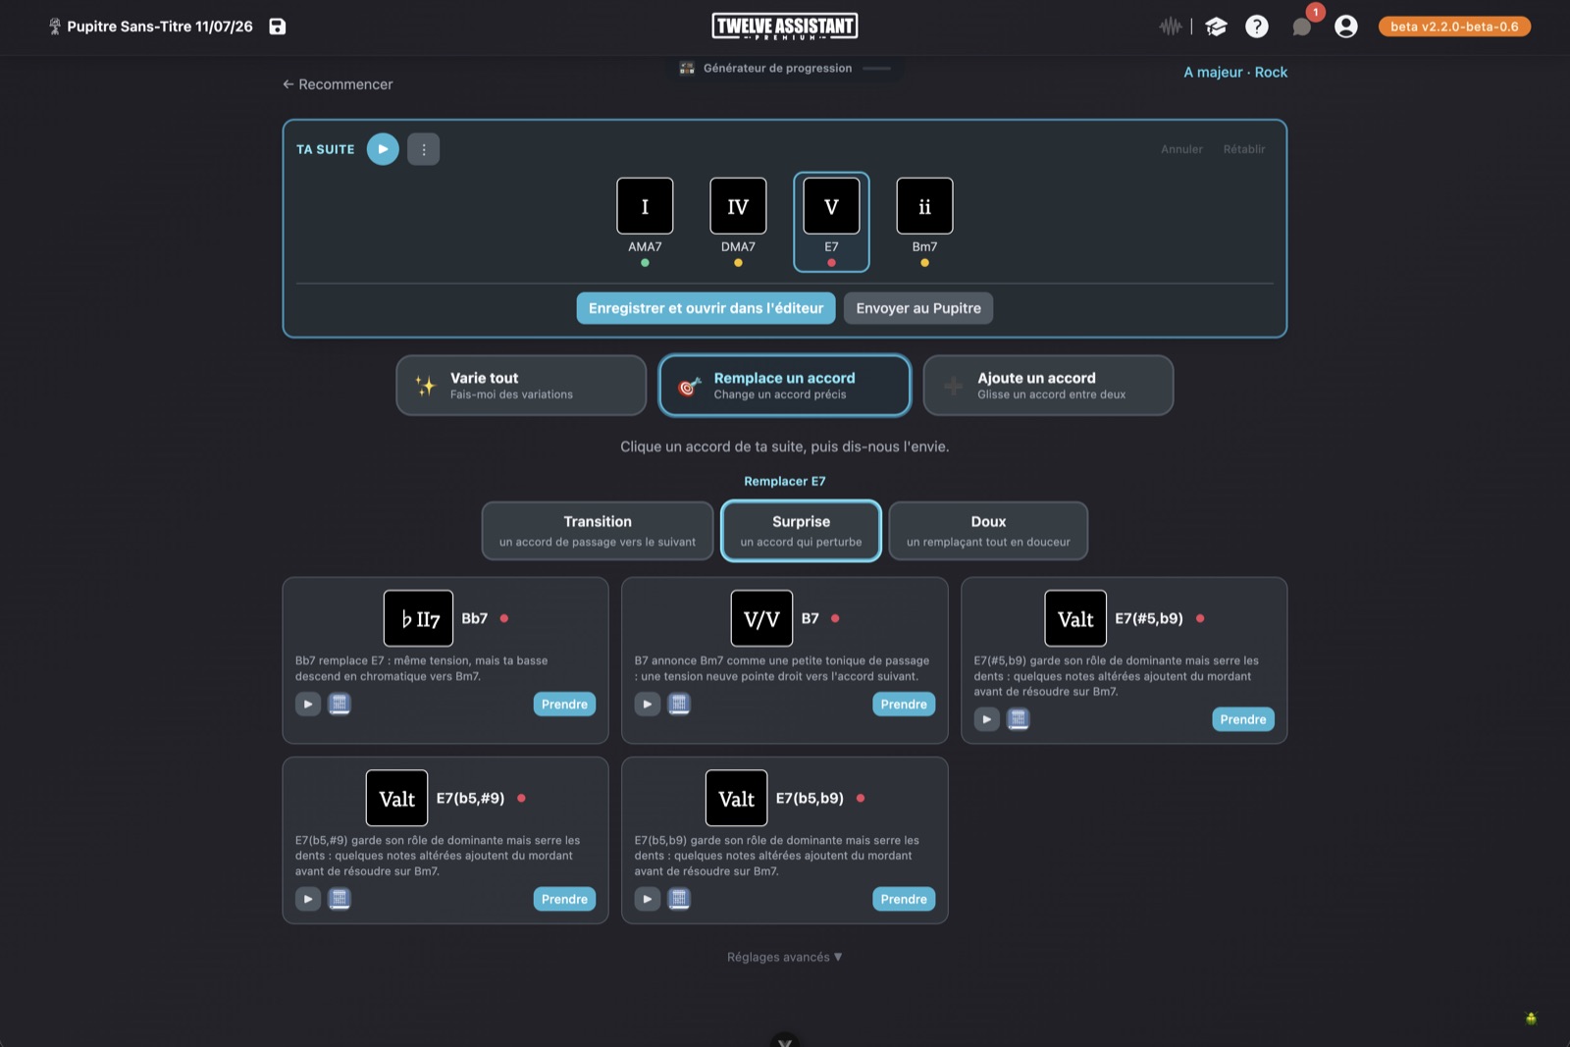Click the beta v2.2.0-beta-0.6 version badge
Image resolution: width=1570 pixels, height=1047 pixels.
pyautogui.click(x=1454, y=26)
